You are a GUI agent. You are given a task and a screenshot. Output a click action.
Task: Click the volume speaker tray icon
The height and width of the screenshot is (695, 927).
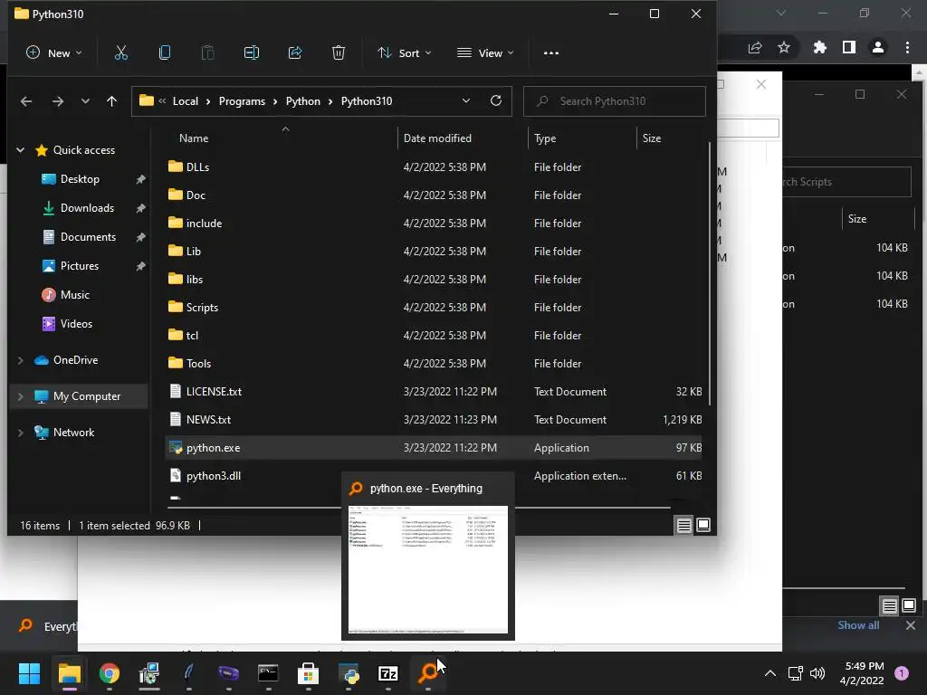[817, 673]
